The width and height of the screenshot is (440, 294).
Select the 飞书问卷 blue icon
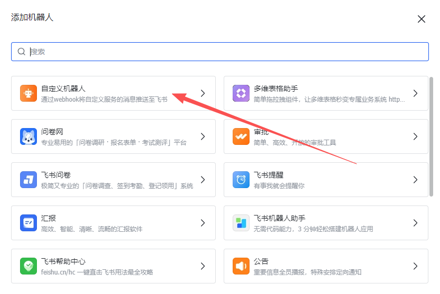(28, 180)
